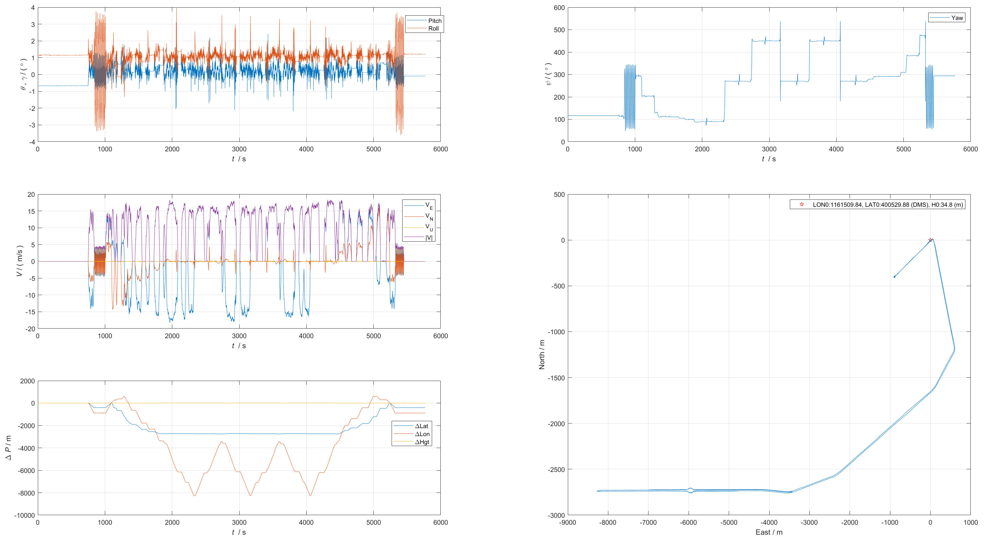Viewport: 984px width, 537px height.
Task: Click the -9000 tick on East axis
Action: pos(568,522)
